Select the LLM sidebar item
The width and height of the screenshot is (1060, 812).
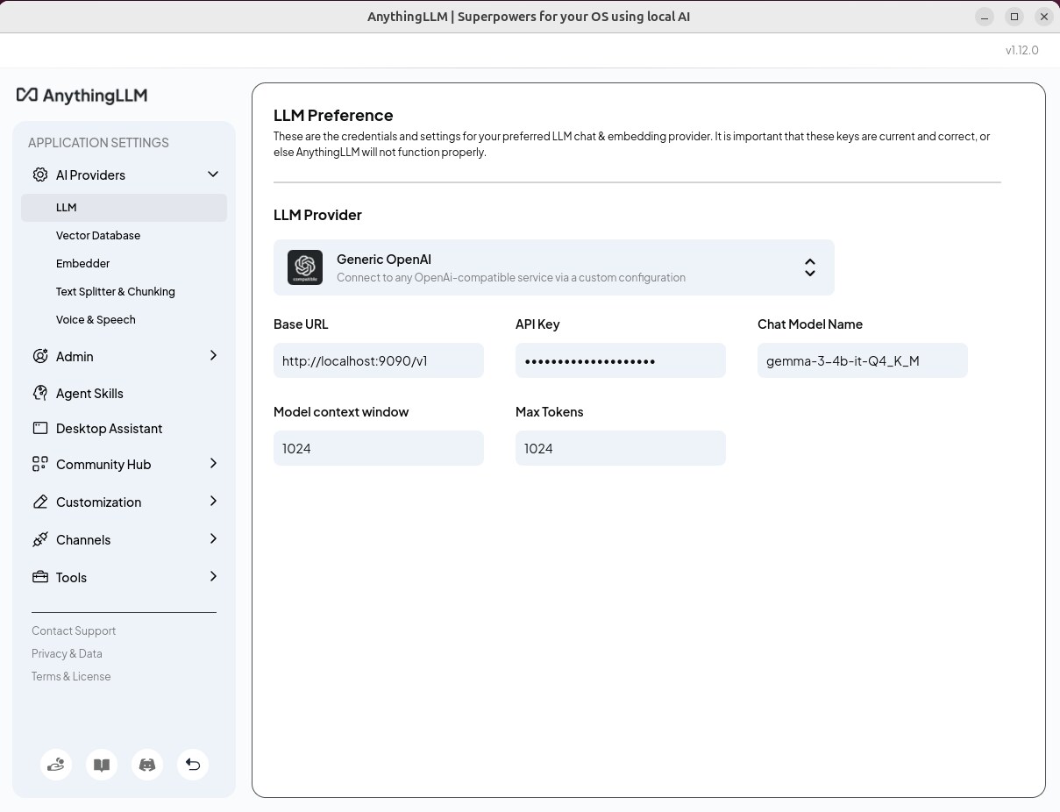pos(124,208)
